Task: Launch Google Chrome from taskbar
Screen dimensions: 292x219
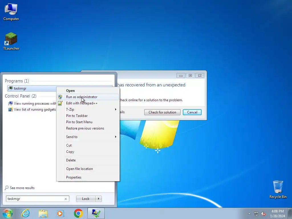Action: [x=78, y=213]
